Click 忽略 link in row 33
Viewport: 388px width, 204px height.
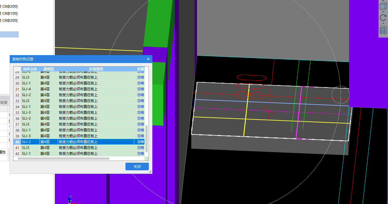[141, 101]
